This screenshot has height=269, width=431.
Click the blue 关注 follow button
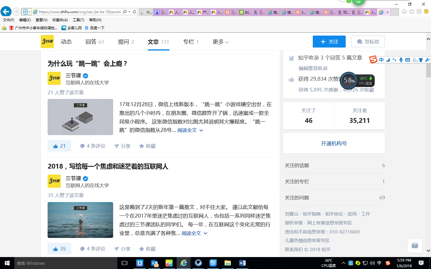[x=329, y=42]
